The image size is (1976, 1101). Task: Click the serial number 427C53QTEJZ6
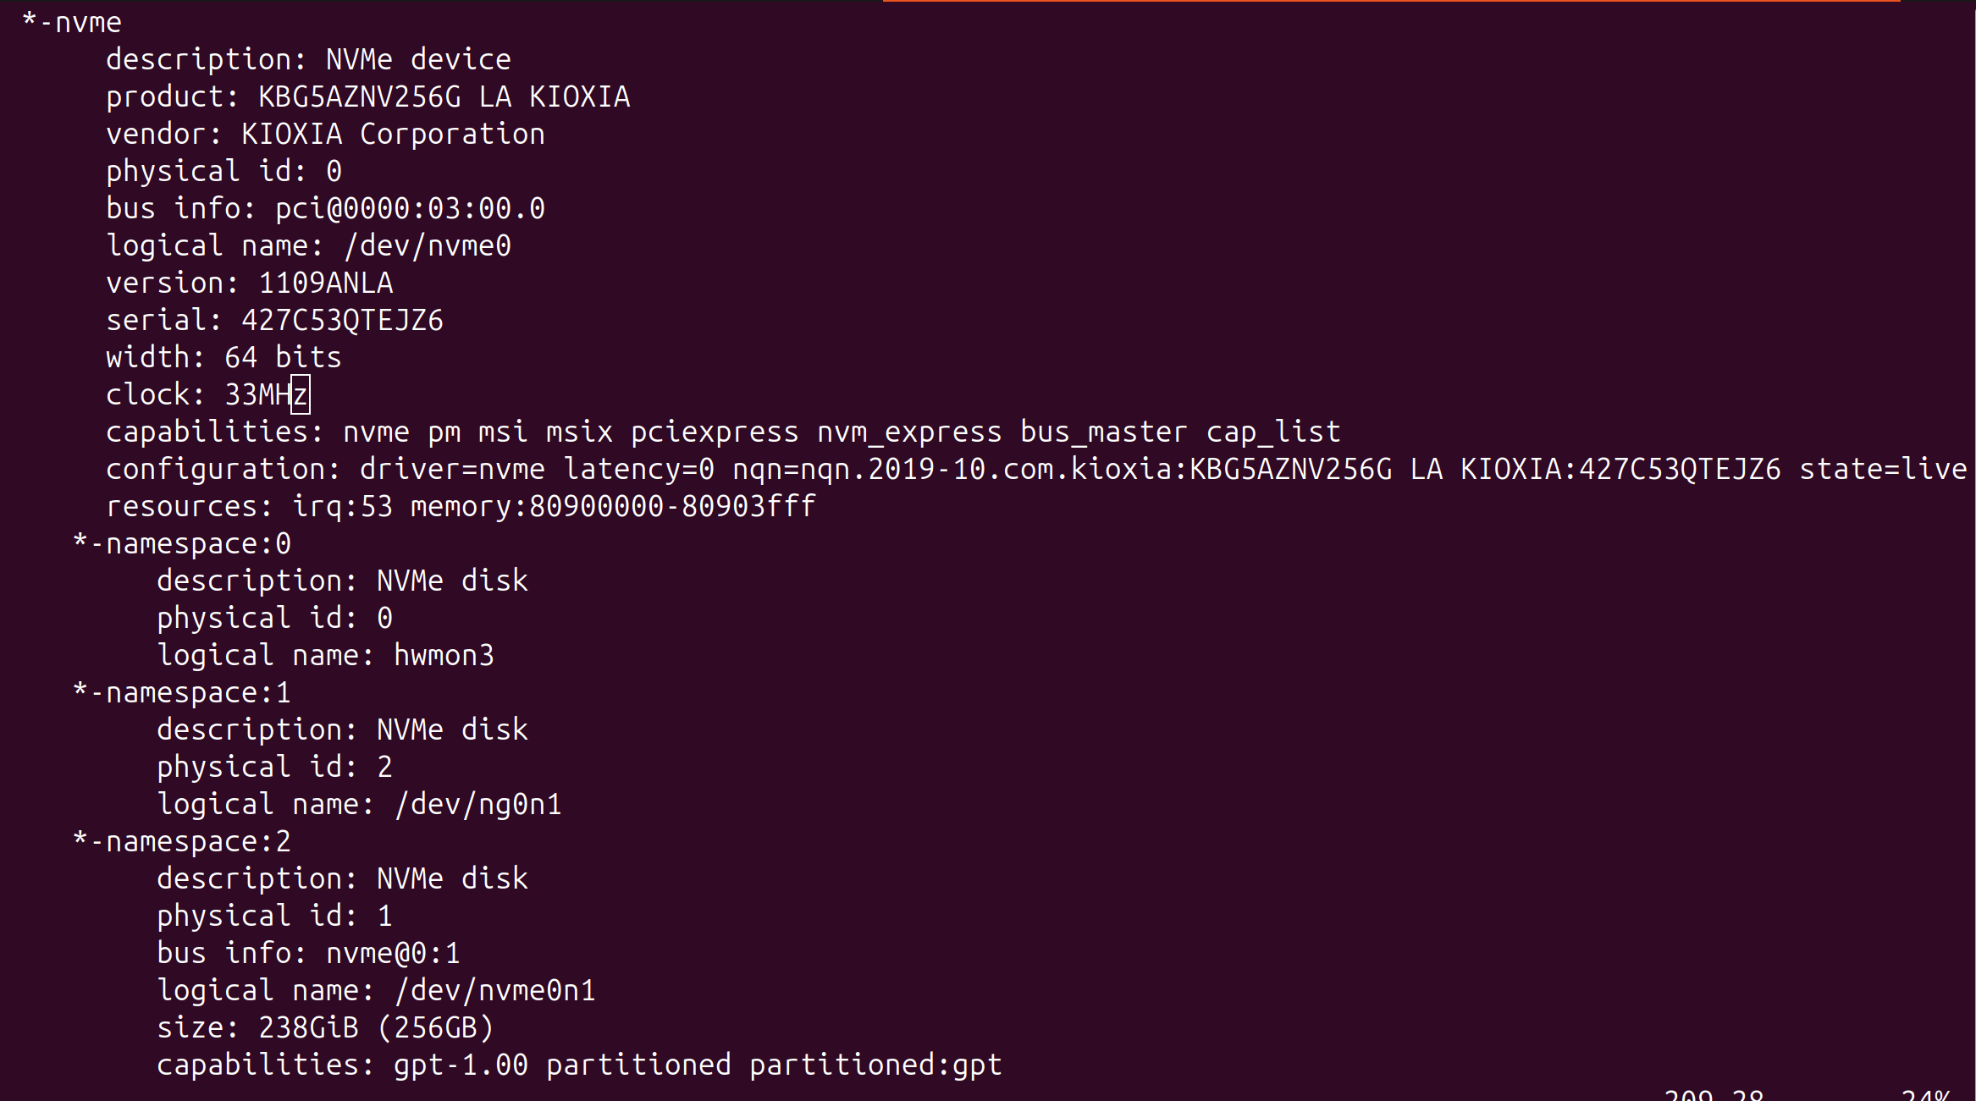click(342, 320)
